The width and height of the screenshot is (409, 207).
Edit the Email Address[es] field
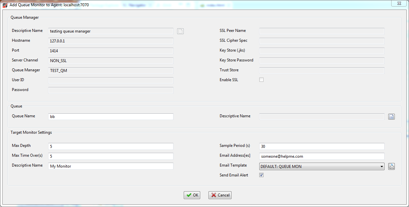point(322,156)
